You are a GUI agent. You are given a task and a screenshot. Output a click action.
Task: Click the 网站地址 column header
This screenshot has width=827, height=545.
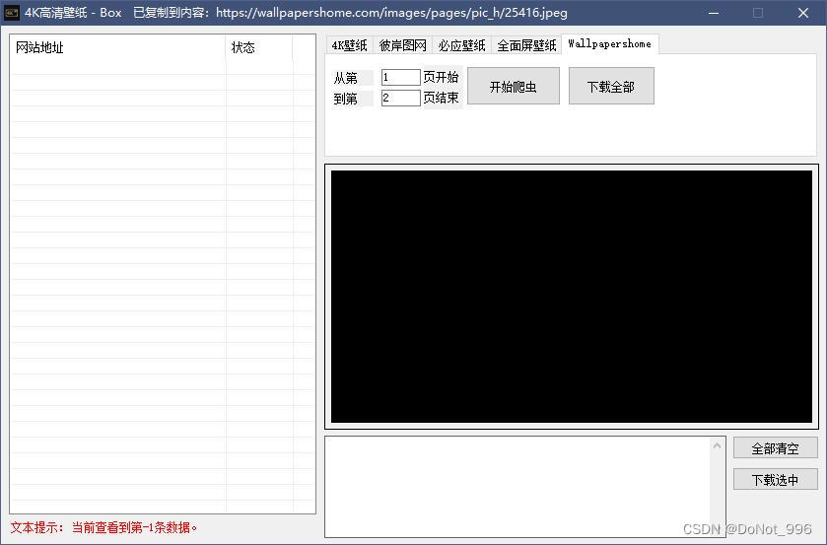[x=118, y=47]
